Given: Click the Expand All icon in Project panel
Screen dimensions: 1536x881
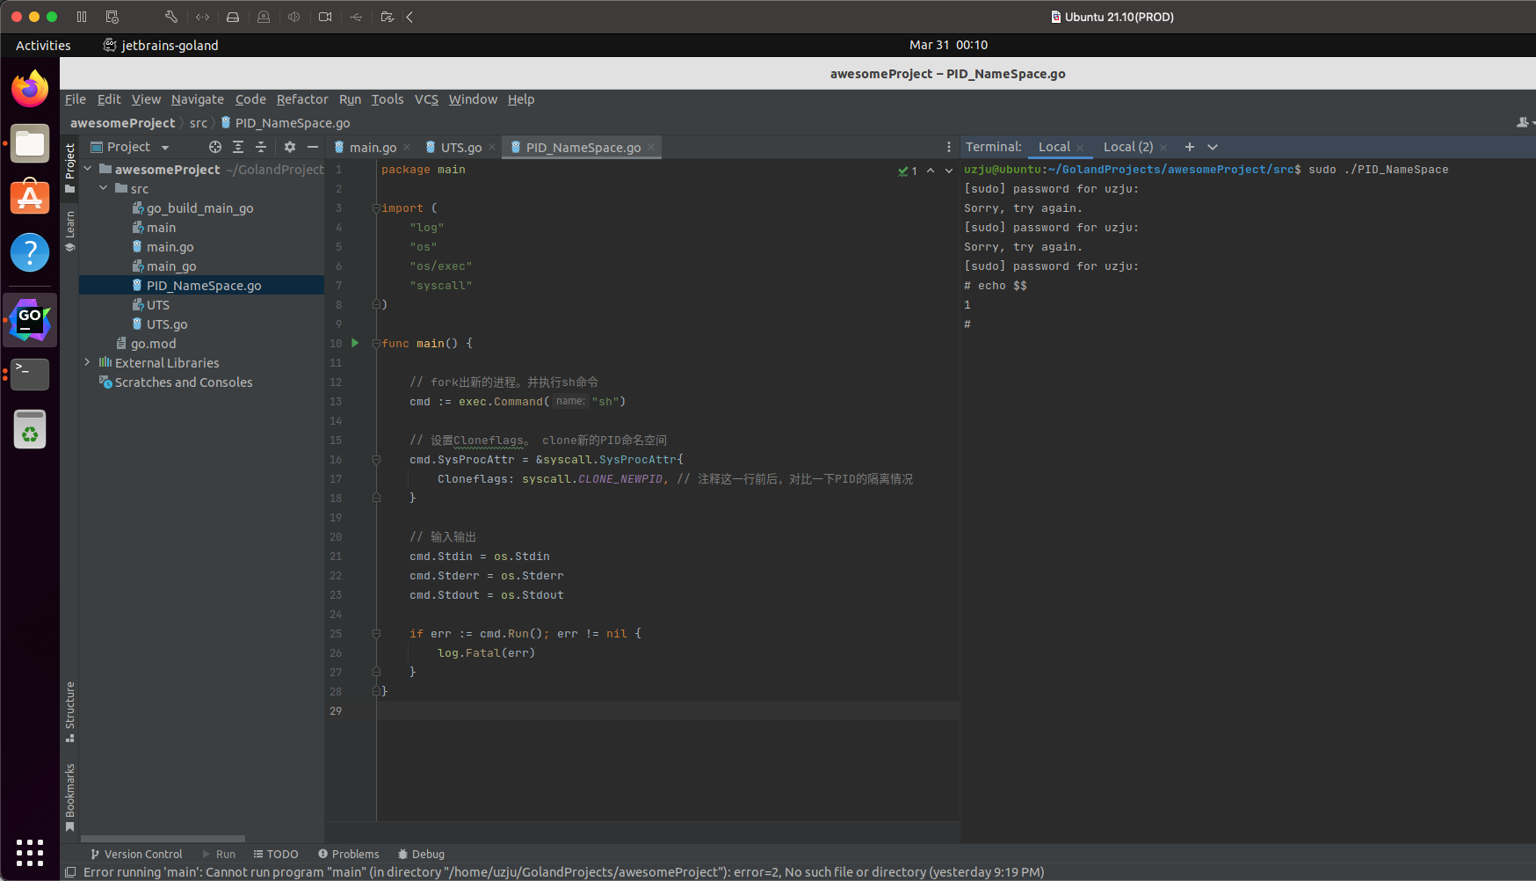Looking at the screenshot, I should [238, 147].
